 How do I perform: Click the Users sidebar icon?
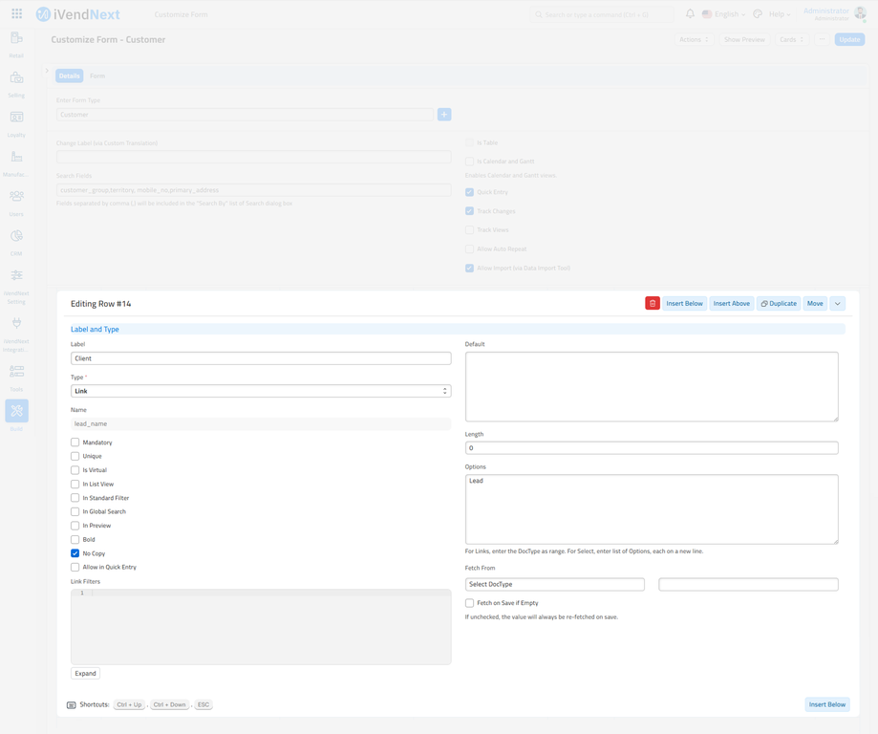coord(15,196)
